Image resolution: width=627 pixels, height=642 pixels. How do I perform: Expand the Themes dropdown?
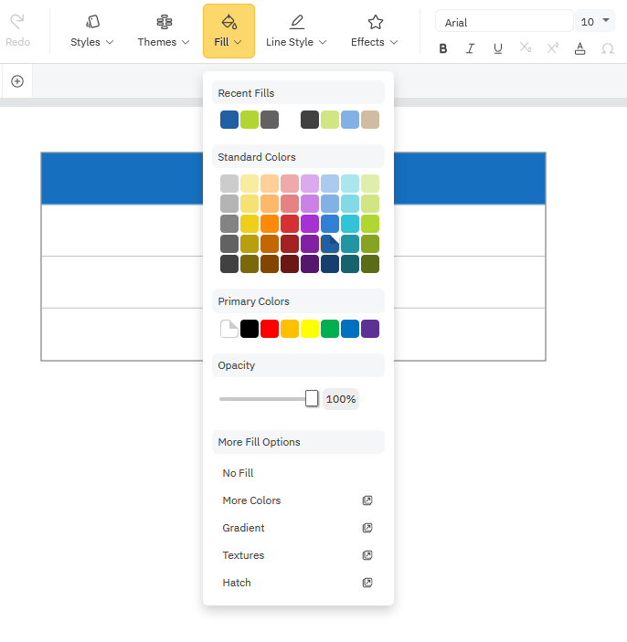pyautogui.click(x=164, y=31)
